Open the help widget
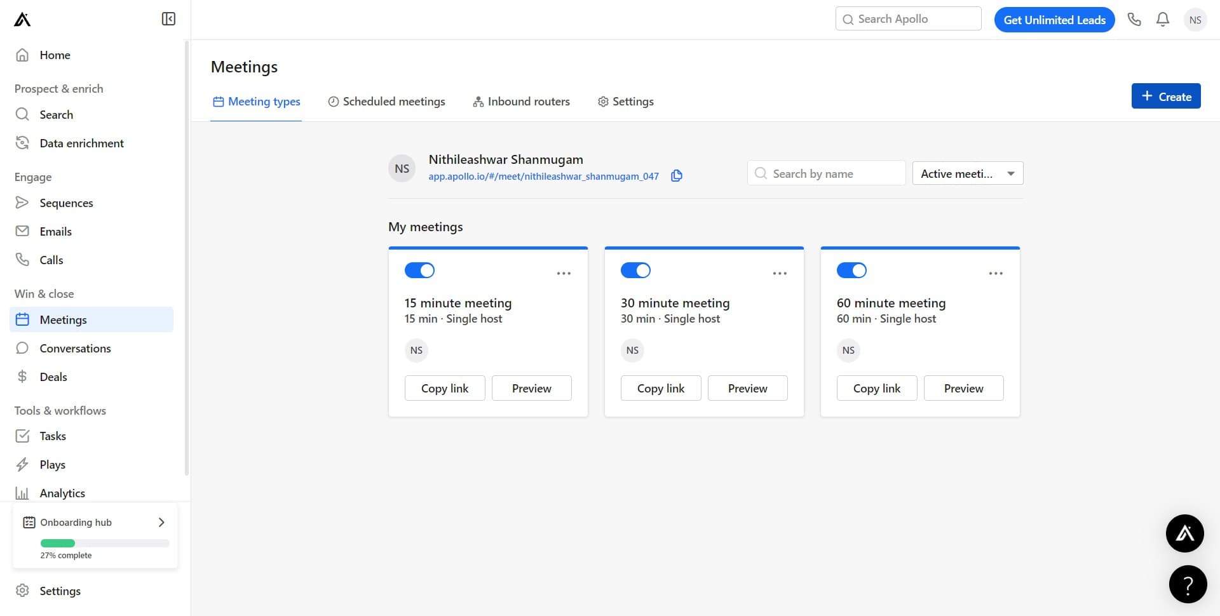The image size is (1220, 616). click(x=1188, y=584)
